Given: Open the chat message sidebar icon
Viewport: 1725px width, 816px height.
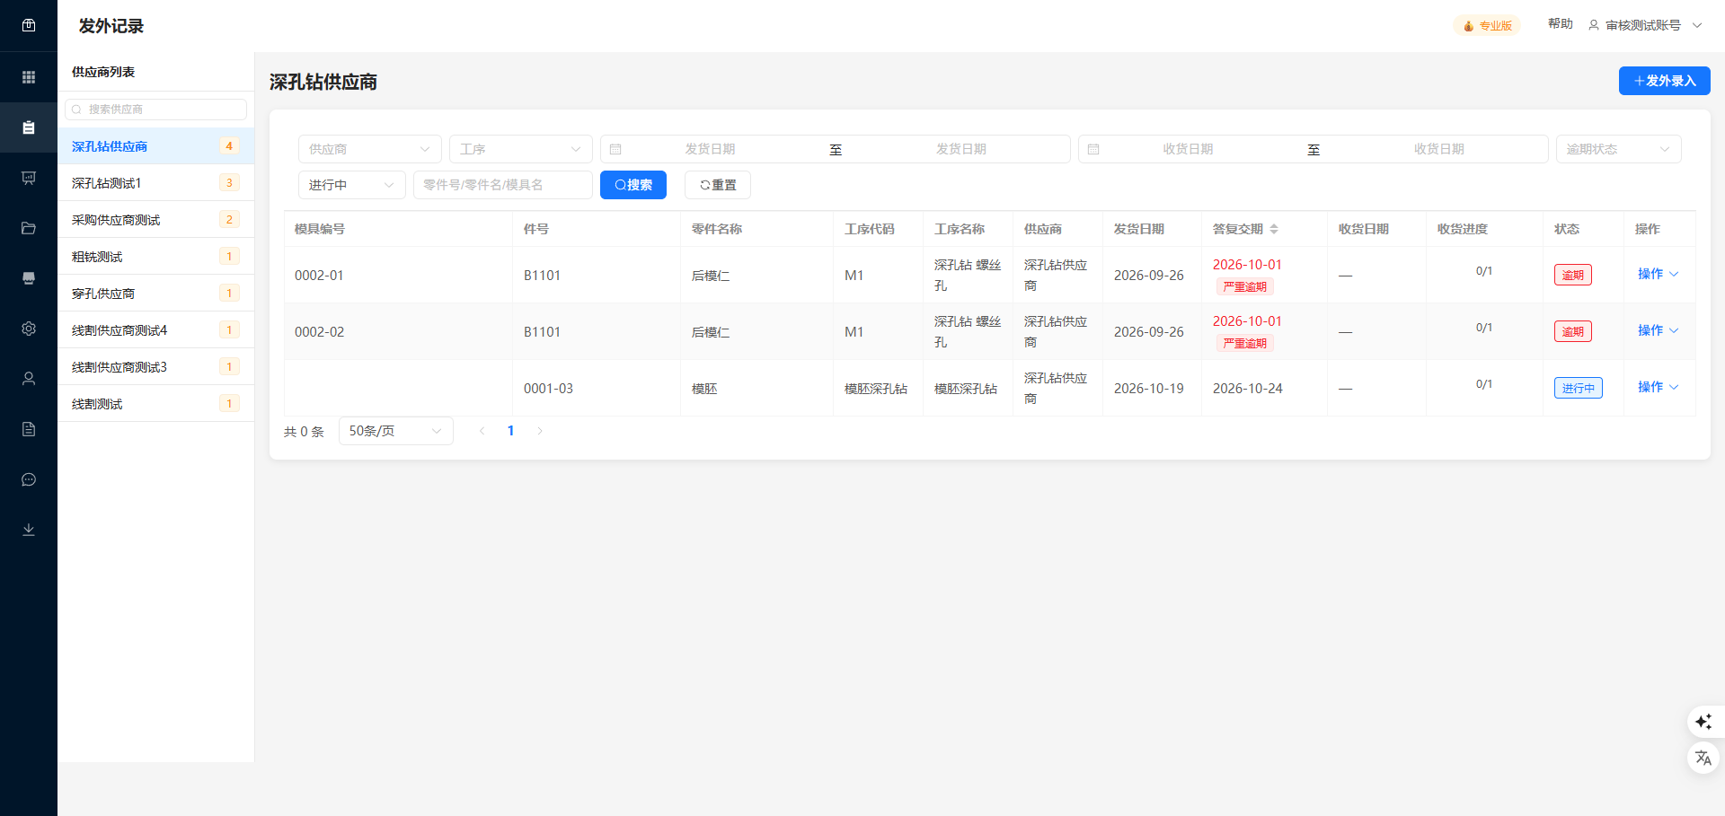Looking at the screenshot, I should 29,479.
